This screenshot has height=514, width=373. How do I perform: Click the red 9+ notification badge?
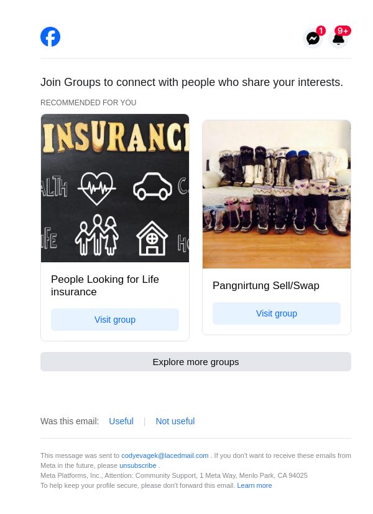point(343,31)
